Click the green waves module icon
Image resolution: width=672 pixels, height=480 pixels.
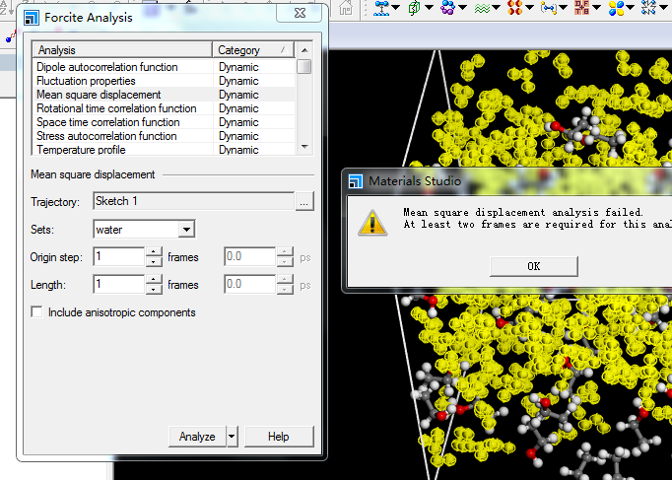(x=481, y=8)
